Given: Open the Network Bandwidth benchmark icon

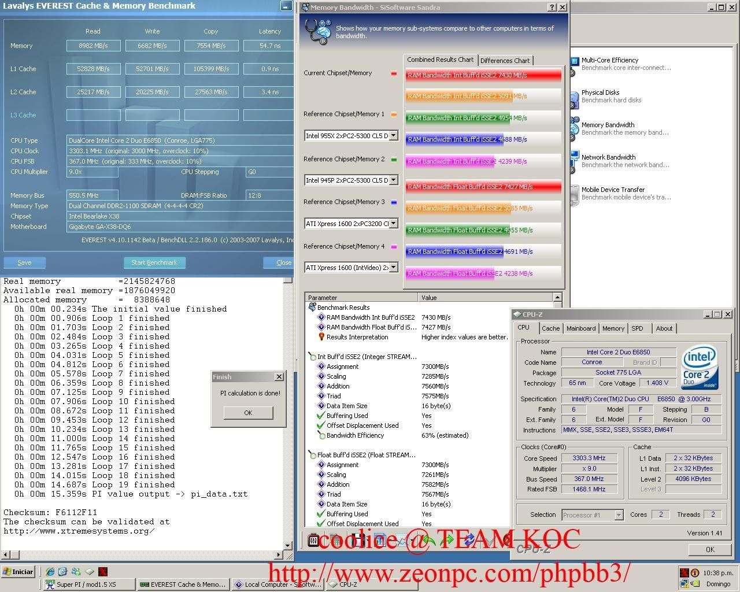Looking at the screenshot, I should (574, 161).
